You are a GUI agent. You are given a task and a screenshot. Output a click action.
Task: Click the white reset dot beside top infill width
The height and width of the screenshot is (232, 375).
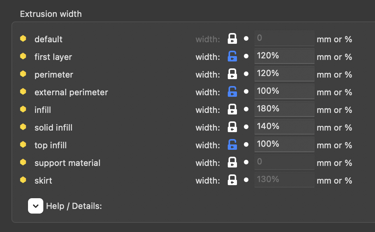tap(246, 145)
